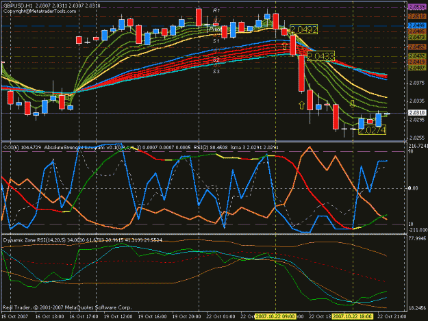This screenshot has width=428, height=321.
Task: Click the RSI(2) 80.4508 label
Action: coord(210,148)
